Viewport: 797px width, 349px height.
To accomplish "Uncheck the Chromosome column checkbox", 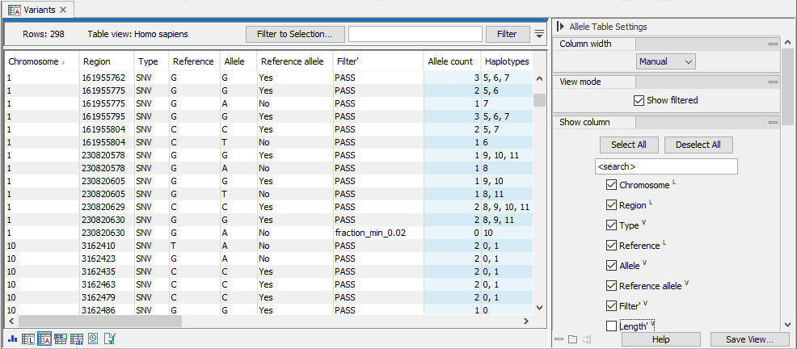I will [x=611, y=185].
